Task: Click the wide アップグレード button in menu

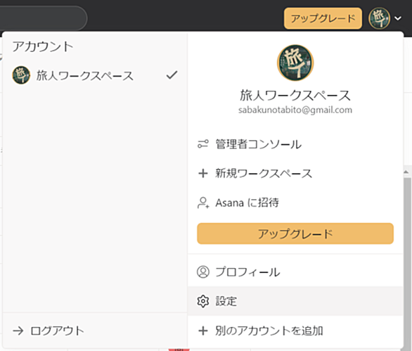Action: pyautogui.click(x=295, y=234)
